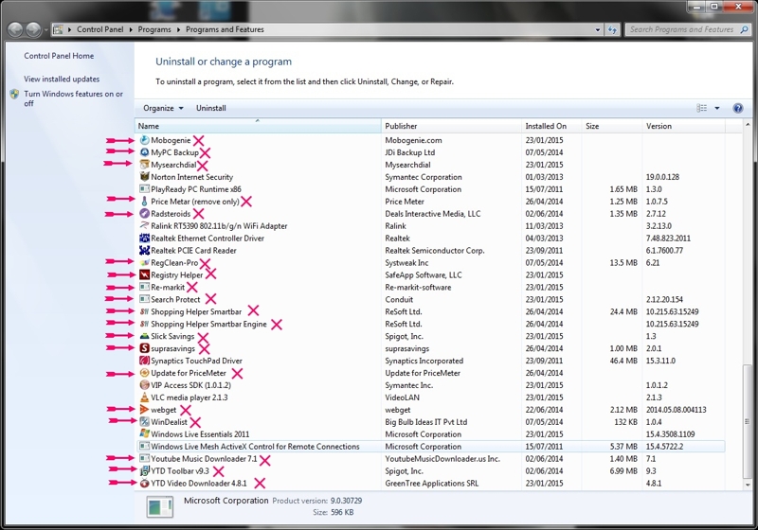Select the Radsteroids purple icon
The width and height of the screenshot is (758, 530).
[x=144, y=214]
